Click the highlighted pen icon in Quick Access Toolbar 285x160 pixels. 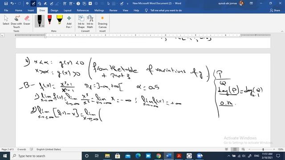click(x=33, y=4)
